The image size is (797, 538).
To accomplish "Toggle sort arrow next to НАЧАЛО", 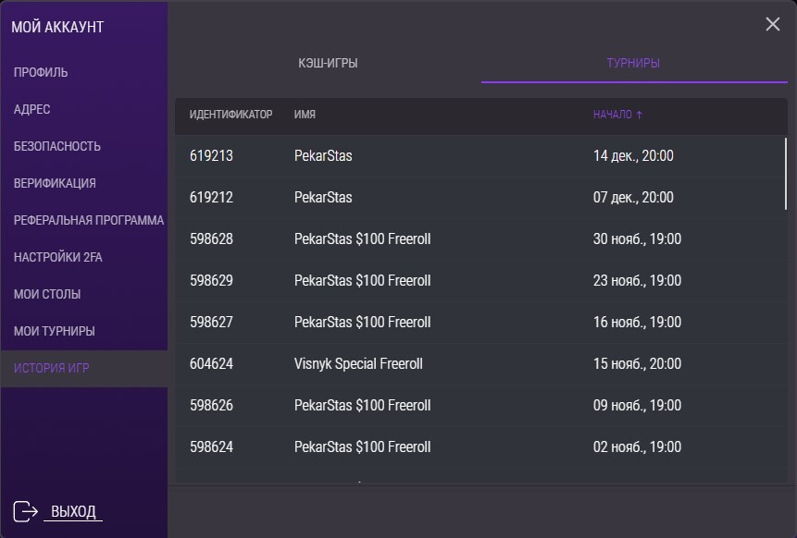I will [x=639, y=115].
